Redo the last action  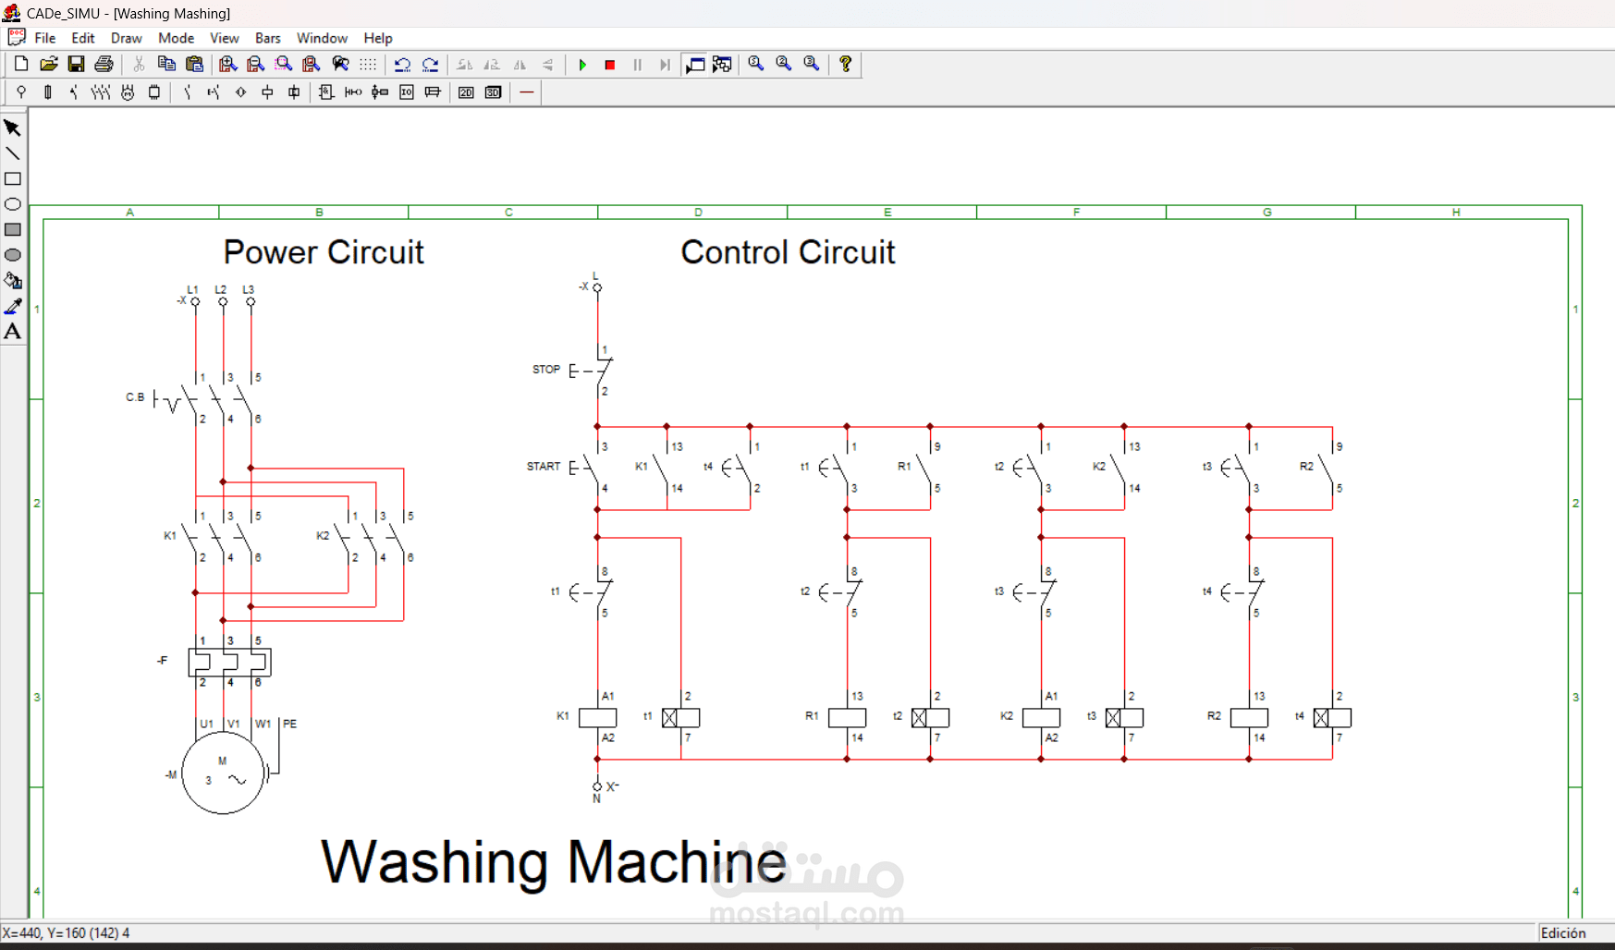pyautogui.click(x=430, y=64)
